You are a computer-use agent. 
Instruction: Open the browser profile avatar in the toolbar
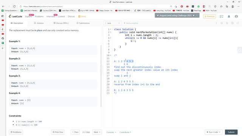(x=233, y=6)
